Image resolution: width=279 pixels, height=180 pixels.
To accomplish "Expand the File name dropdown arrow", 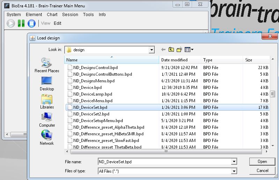I will coord(234,162).
